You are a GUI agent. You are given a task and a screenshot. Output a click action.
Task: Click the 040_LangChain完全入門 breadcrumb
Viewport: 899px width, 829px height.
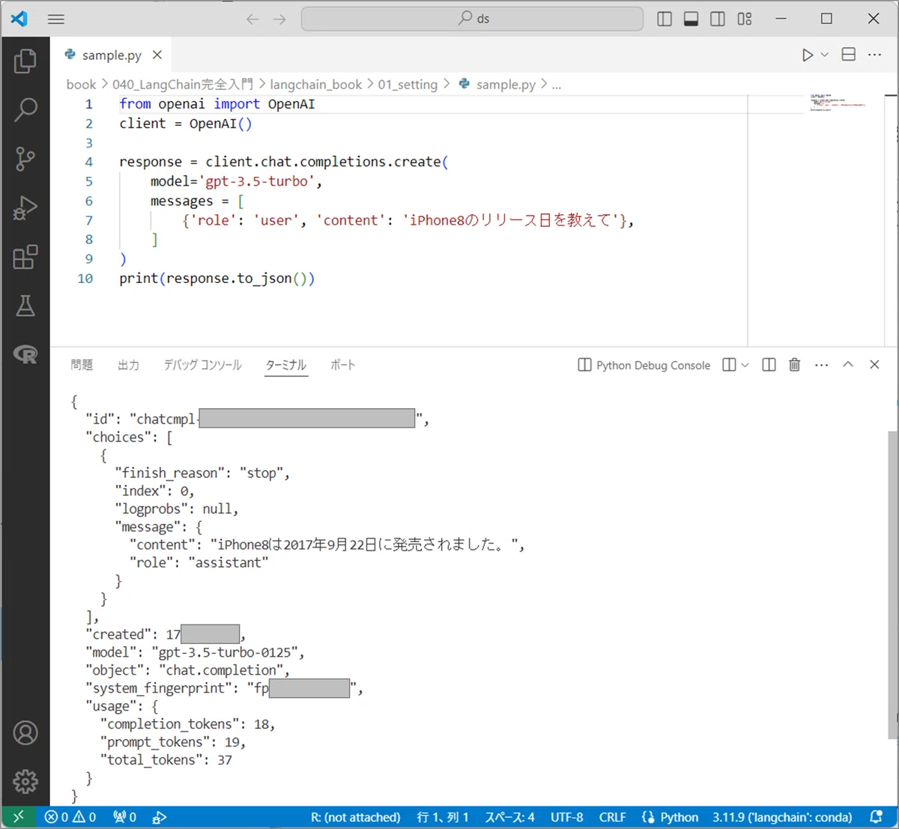(x=183, y=85)
